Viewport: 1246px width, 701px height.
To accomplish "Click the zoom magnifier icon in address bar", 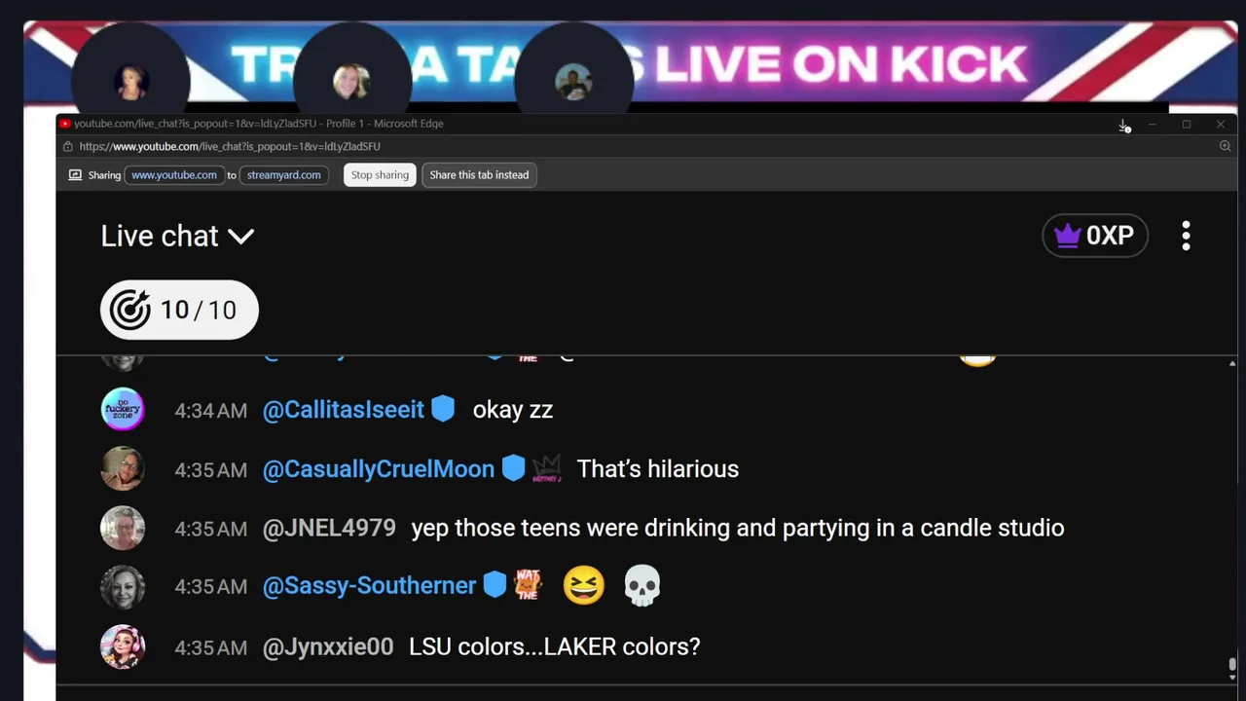I will pyautogui.click(x=1225, y=146).
